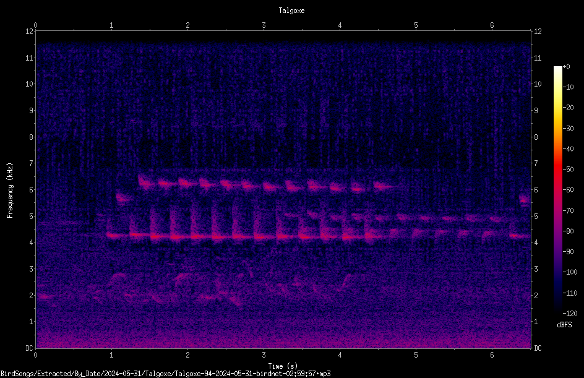Click the 10 kHz label on left axis
This screenshot has width=584, height=378.
click(x=29, y=84)
